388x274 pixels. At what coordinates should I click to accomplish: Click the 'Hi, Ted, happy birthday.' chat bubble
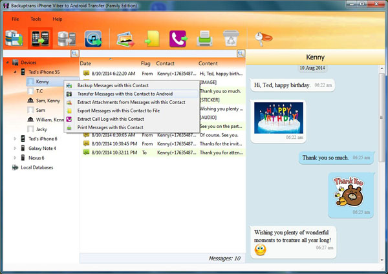pos(292,85)
